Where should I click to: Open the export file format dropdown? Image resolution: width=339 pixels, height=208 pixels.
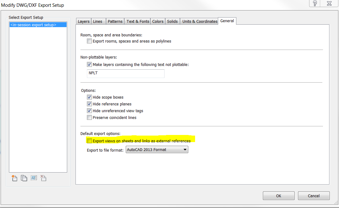click(157, 150)
